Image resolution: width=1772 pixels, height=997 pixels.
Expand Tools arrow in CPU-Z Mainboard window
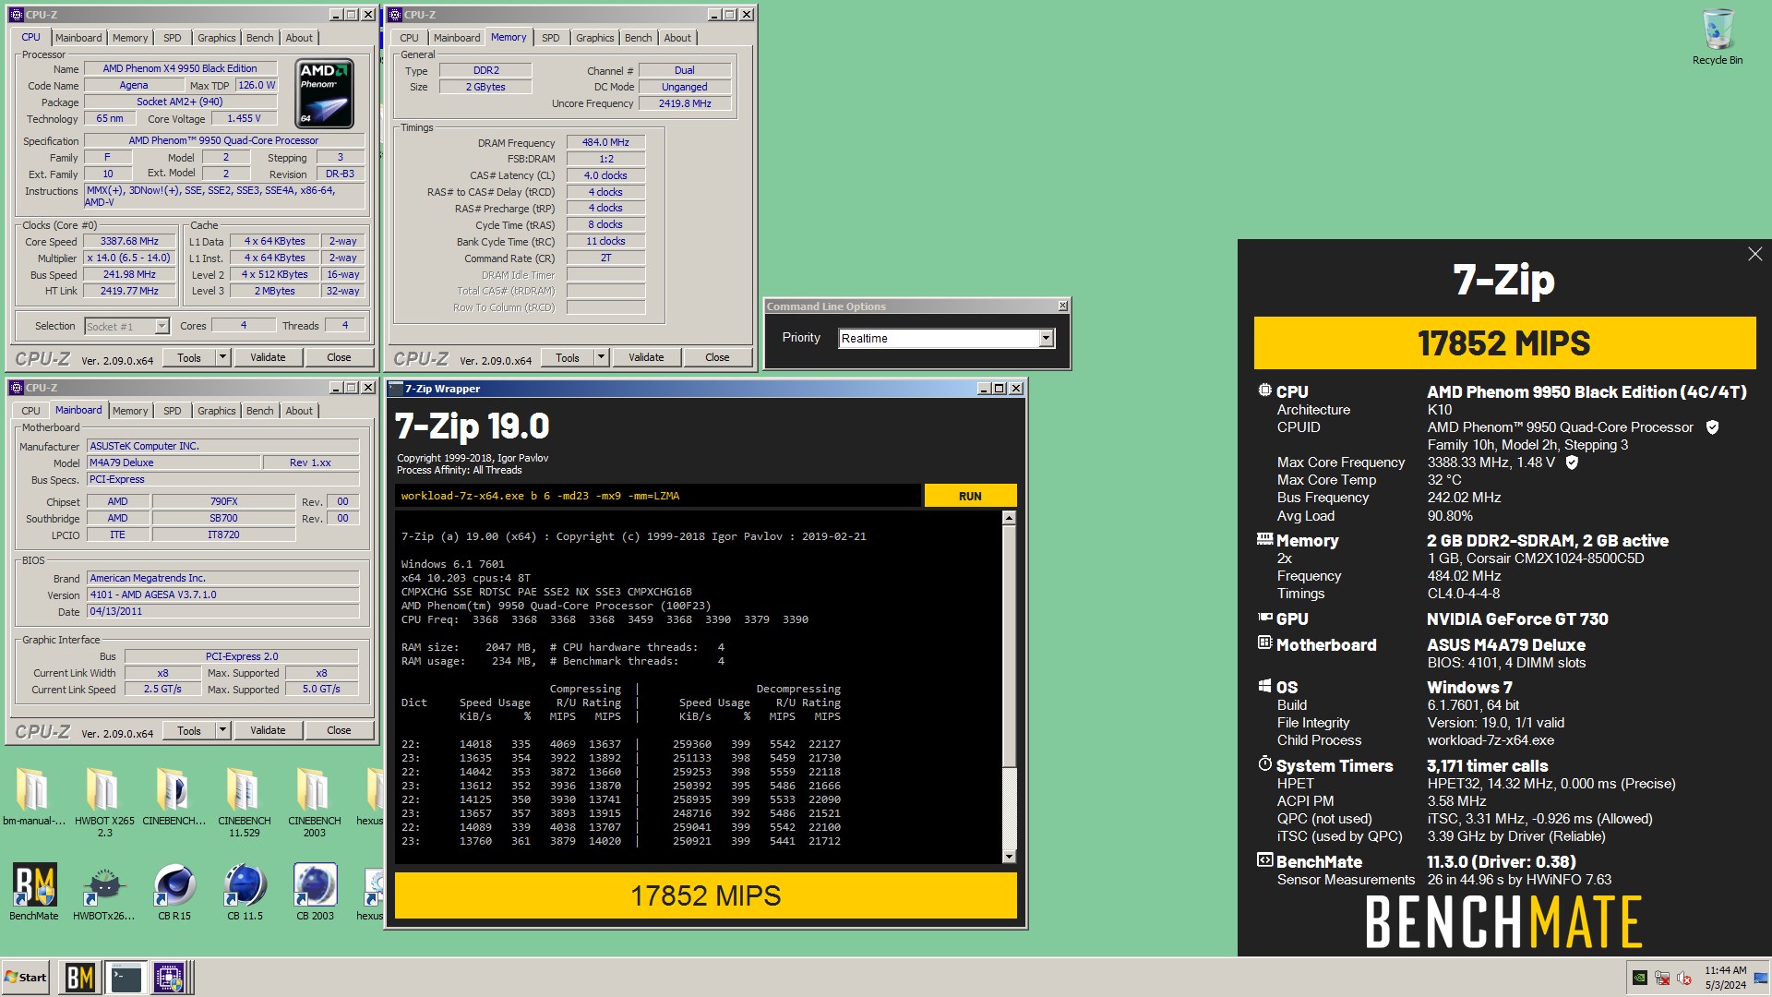[222, 730]
